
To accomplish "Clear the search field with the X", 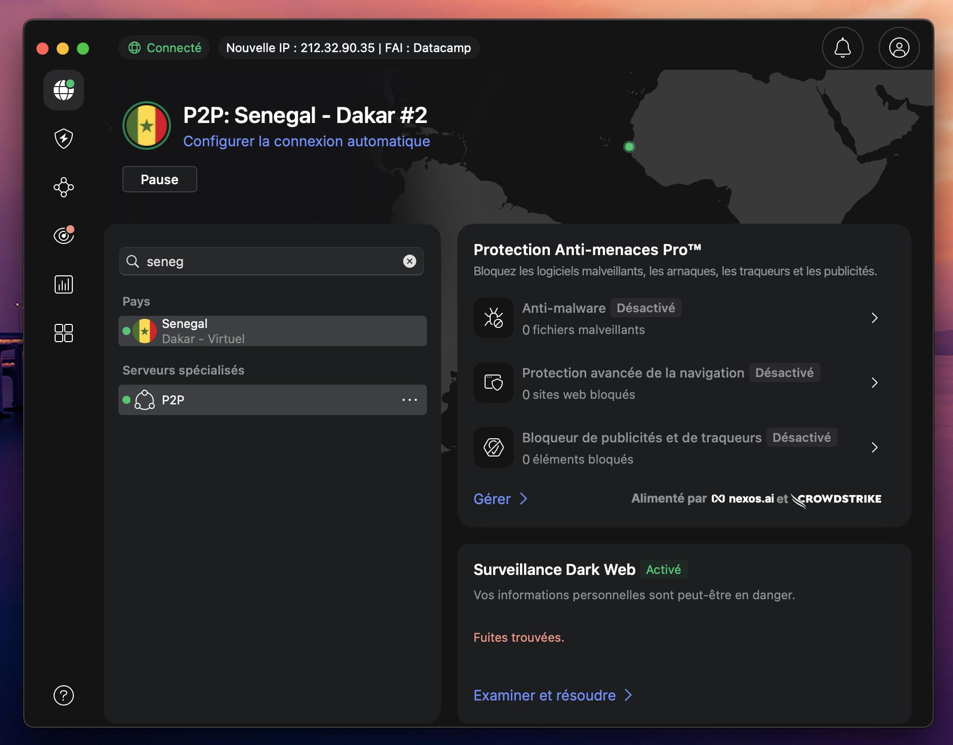I will 409,262.
